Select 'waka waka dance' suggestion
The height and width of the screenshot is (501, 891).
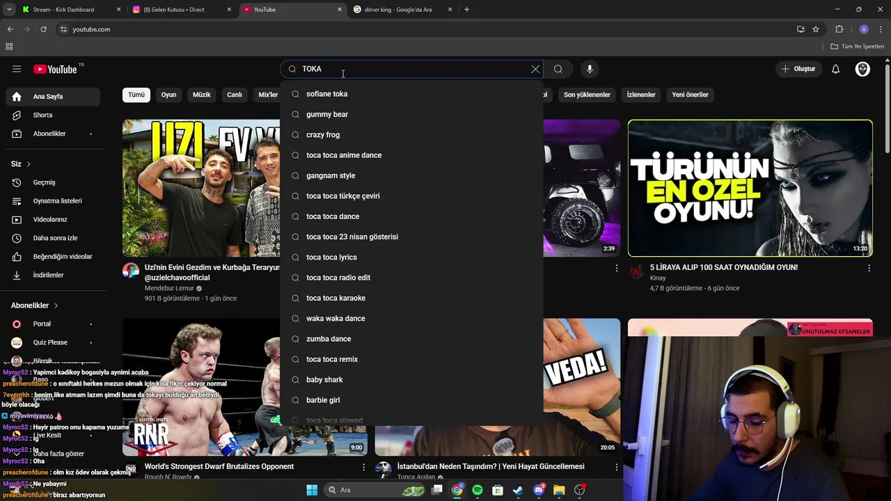tap(411, 318)
